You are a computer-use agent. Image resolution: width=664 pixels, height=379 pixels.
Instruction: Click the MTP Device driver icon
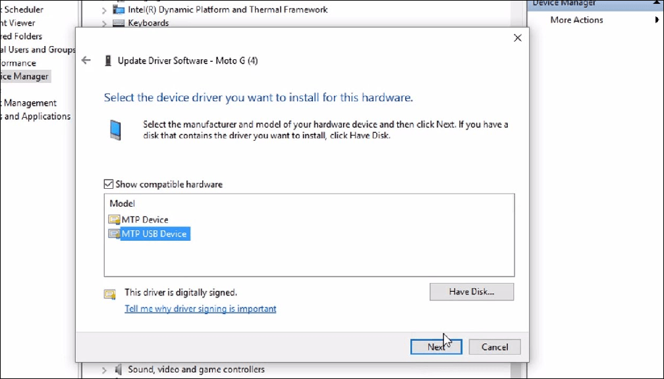click(114, 220)
